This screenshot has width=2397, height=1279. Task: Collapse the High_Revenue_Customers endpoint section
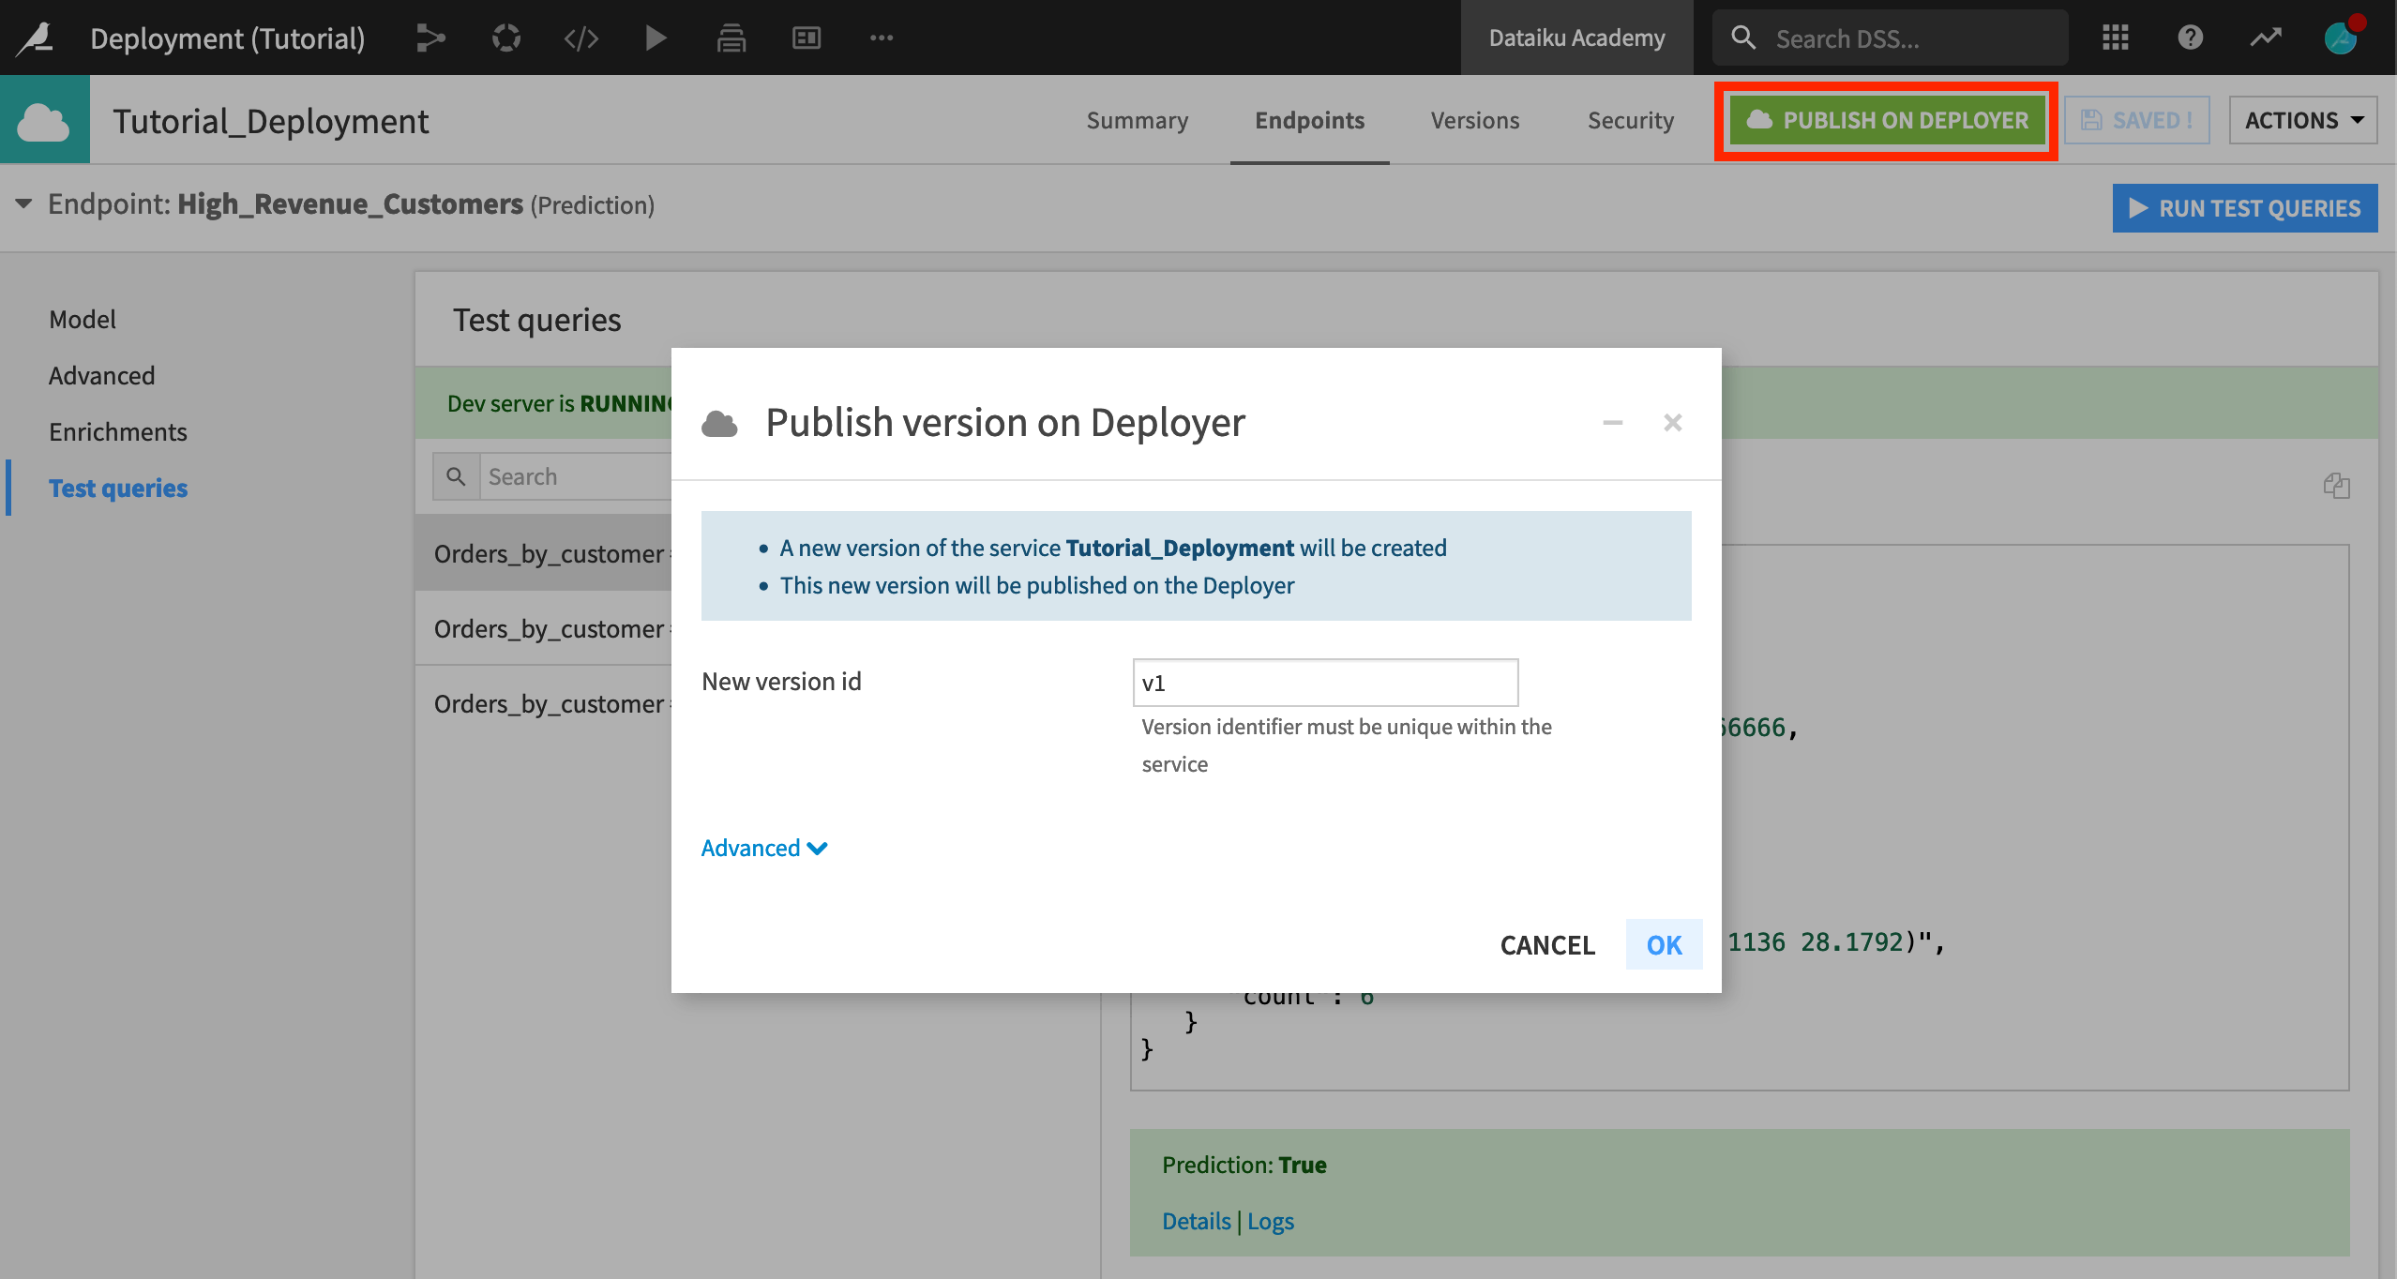coord(23,203)
